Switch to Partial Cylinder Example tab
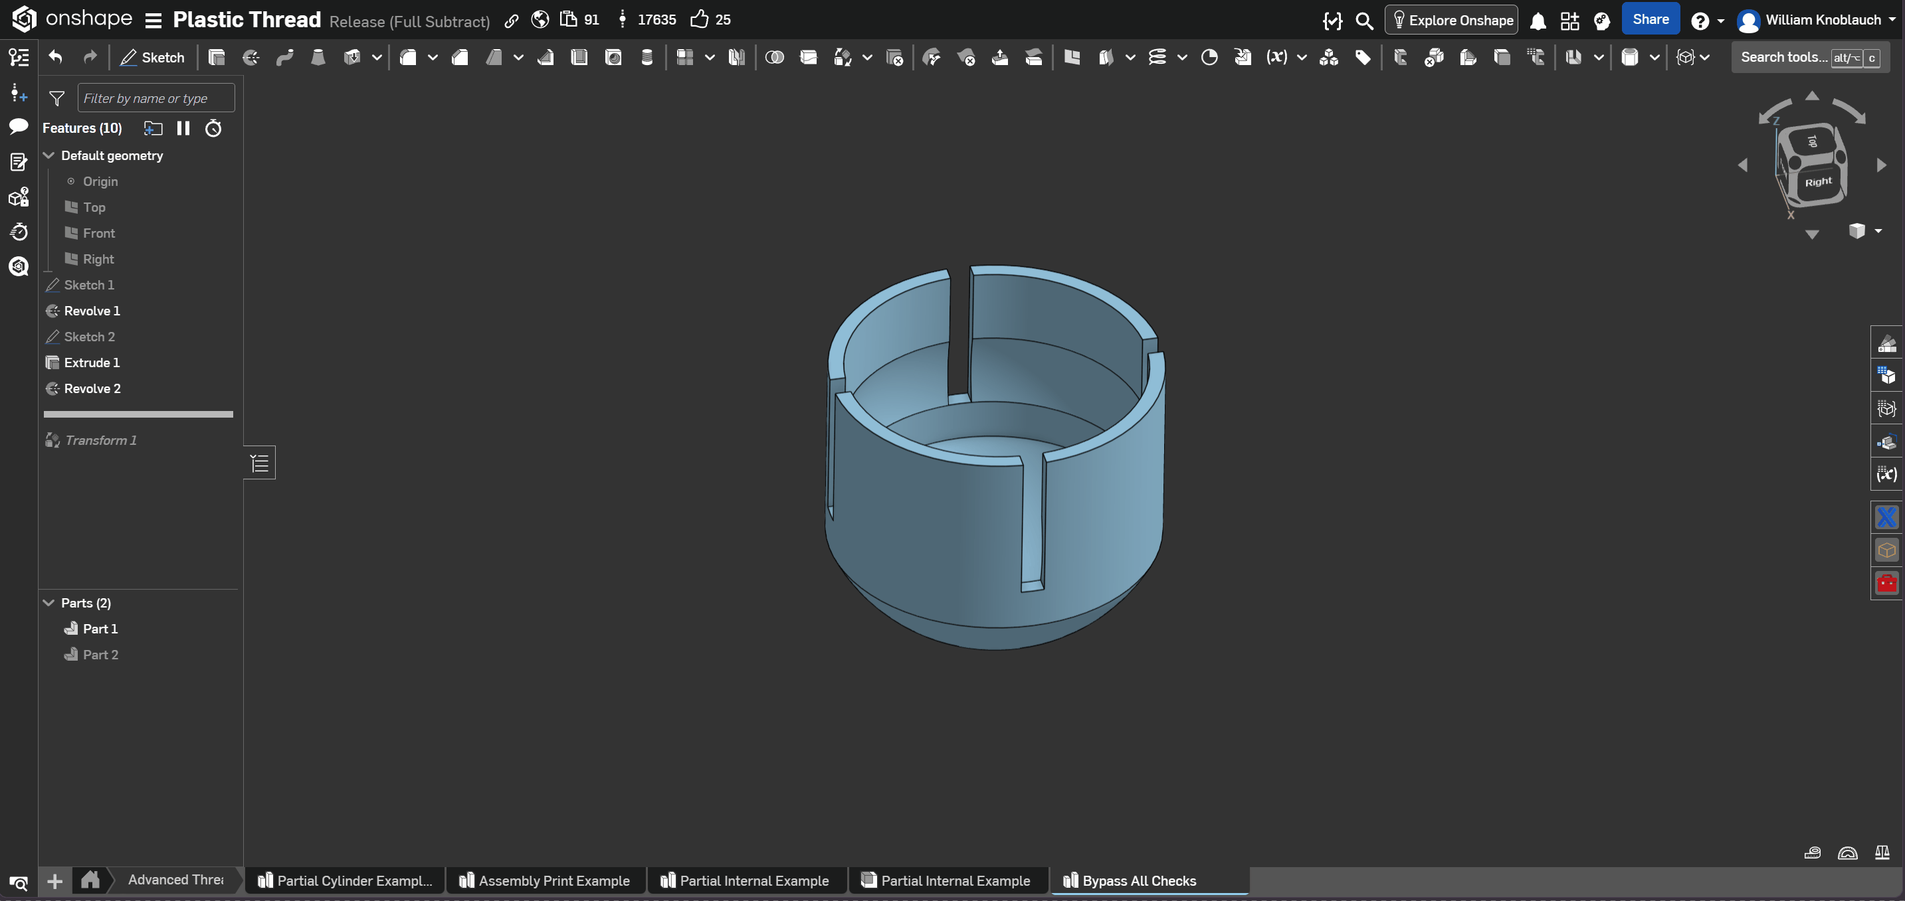 [x=345, y=880]
